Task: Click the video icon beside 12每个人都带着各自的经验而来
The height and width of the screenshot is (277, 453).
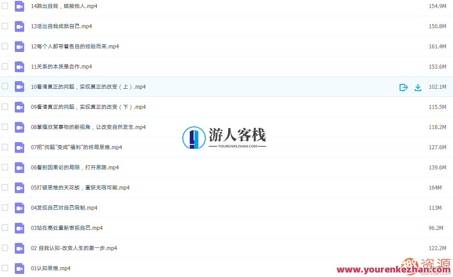Action: pos(19,46)
